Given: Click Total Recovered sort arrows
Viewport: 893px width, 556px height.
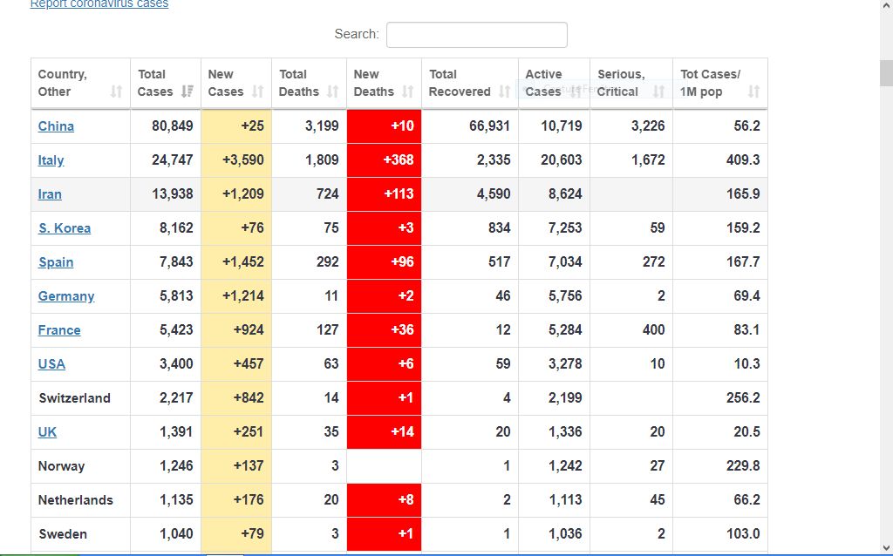Looking at the screenshot, I should [504, 92].
